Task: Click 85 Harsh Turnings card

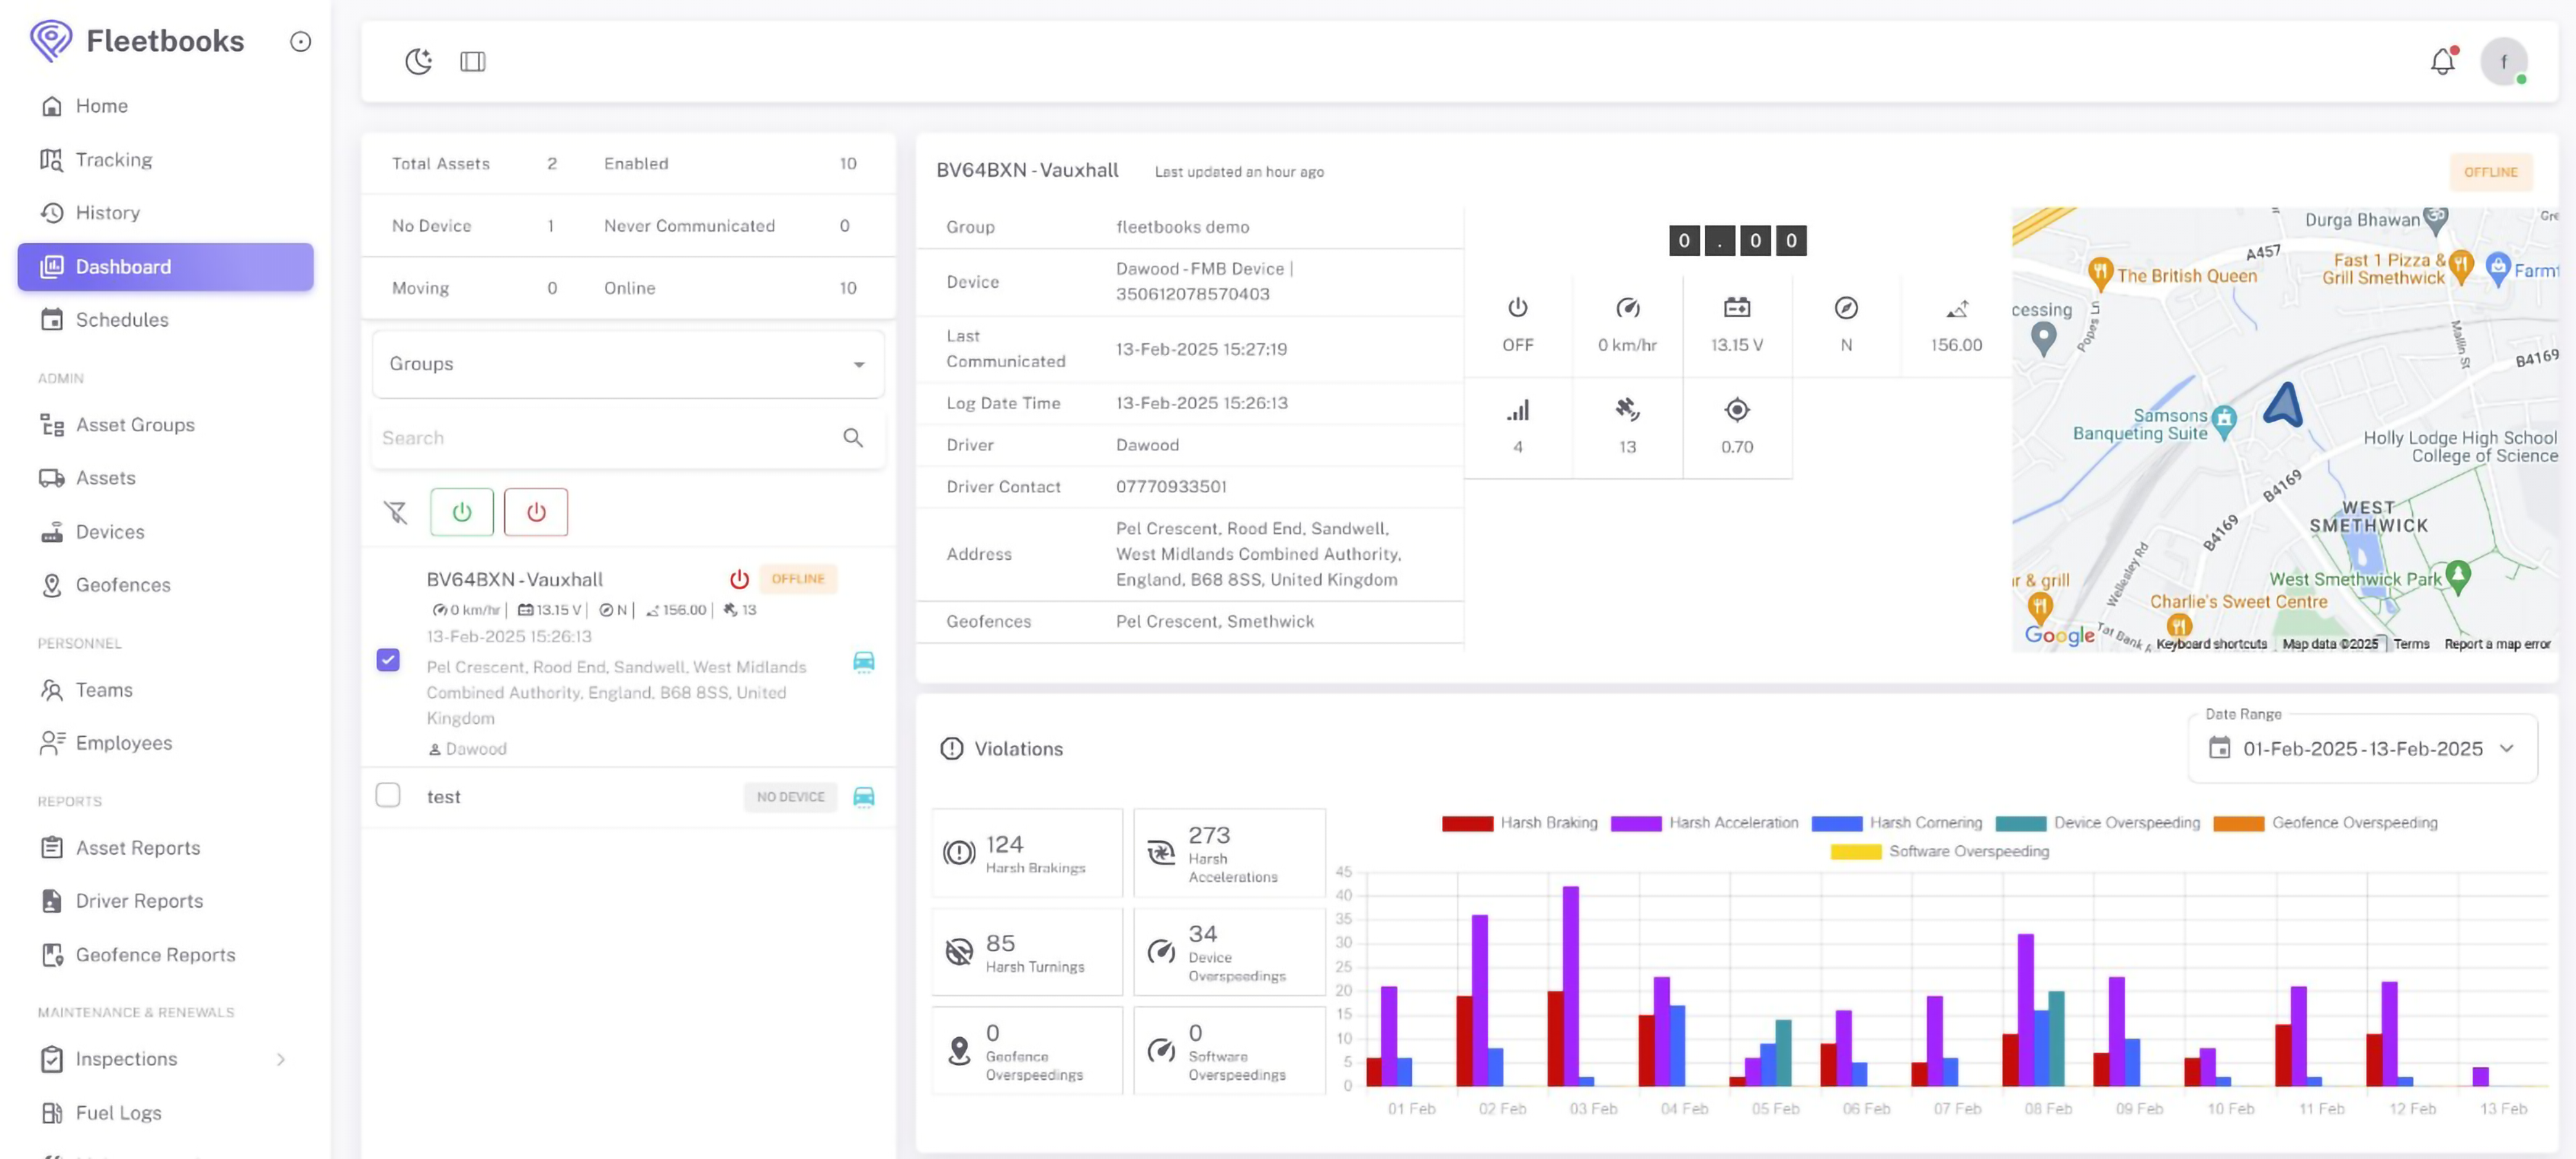Action: point(1027,952)
